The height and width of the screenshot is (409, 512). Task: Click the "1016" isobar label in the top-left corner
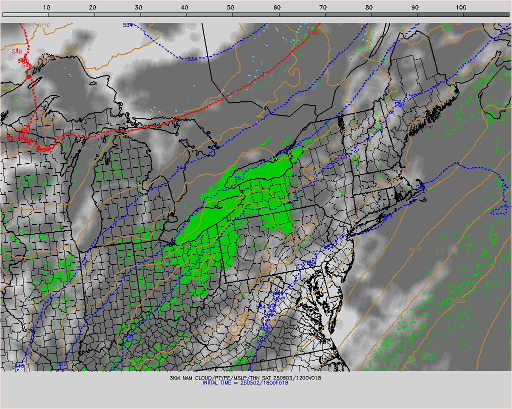[44, 25]
